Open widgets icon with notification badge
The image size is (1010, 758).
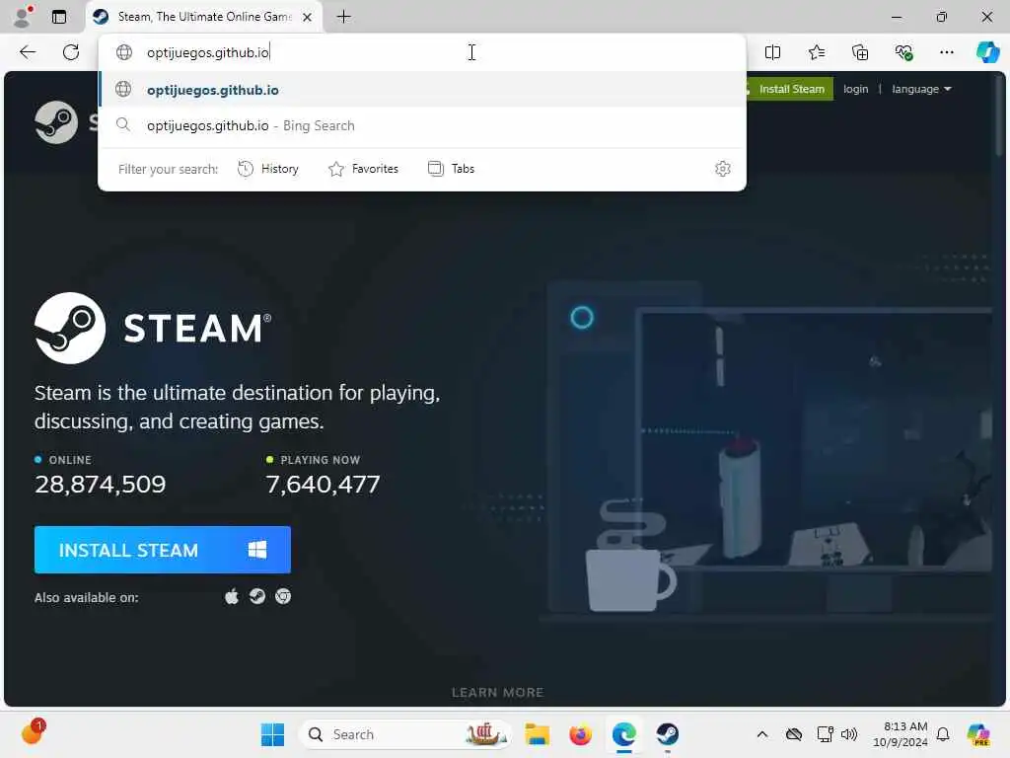[x=33, y=732]
